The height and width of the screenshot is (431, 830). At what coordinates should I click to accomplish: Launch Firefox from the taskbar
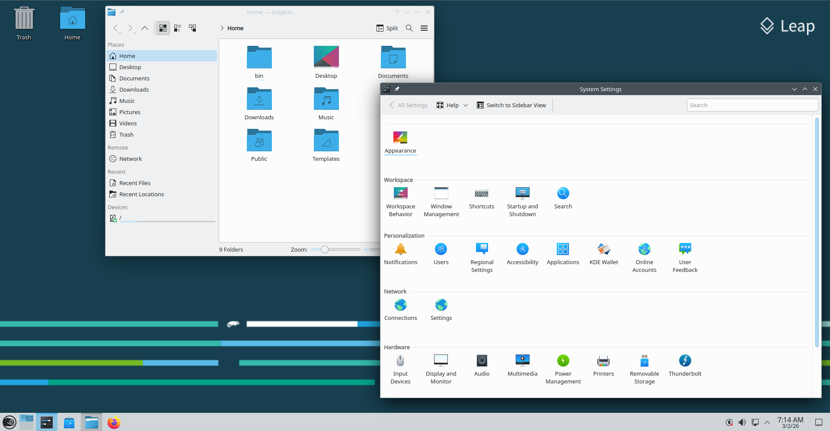[114, 422]
